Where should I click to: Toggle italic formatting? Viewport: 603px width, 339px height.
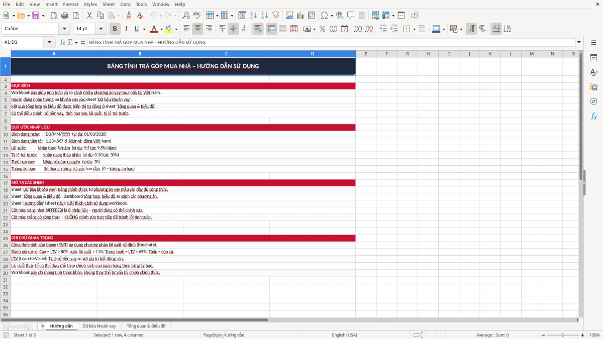click(x=126, y=29)
